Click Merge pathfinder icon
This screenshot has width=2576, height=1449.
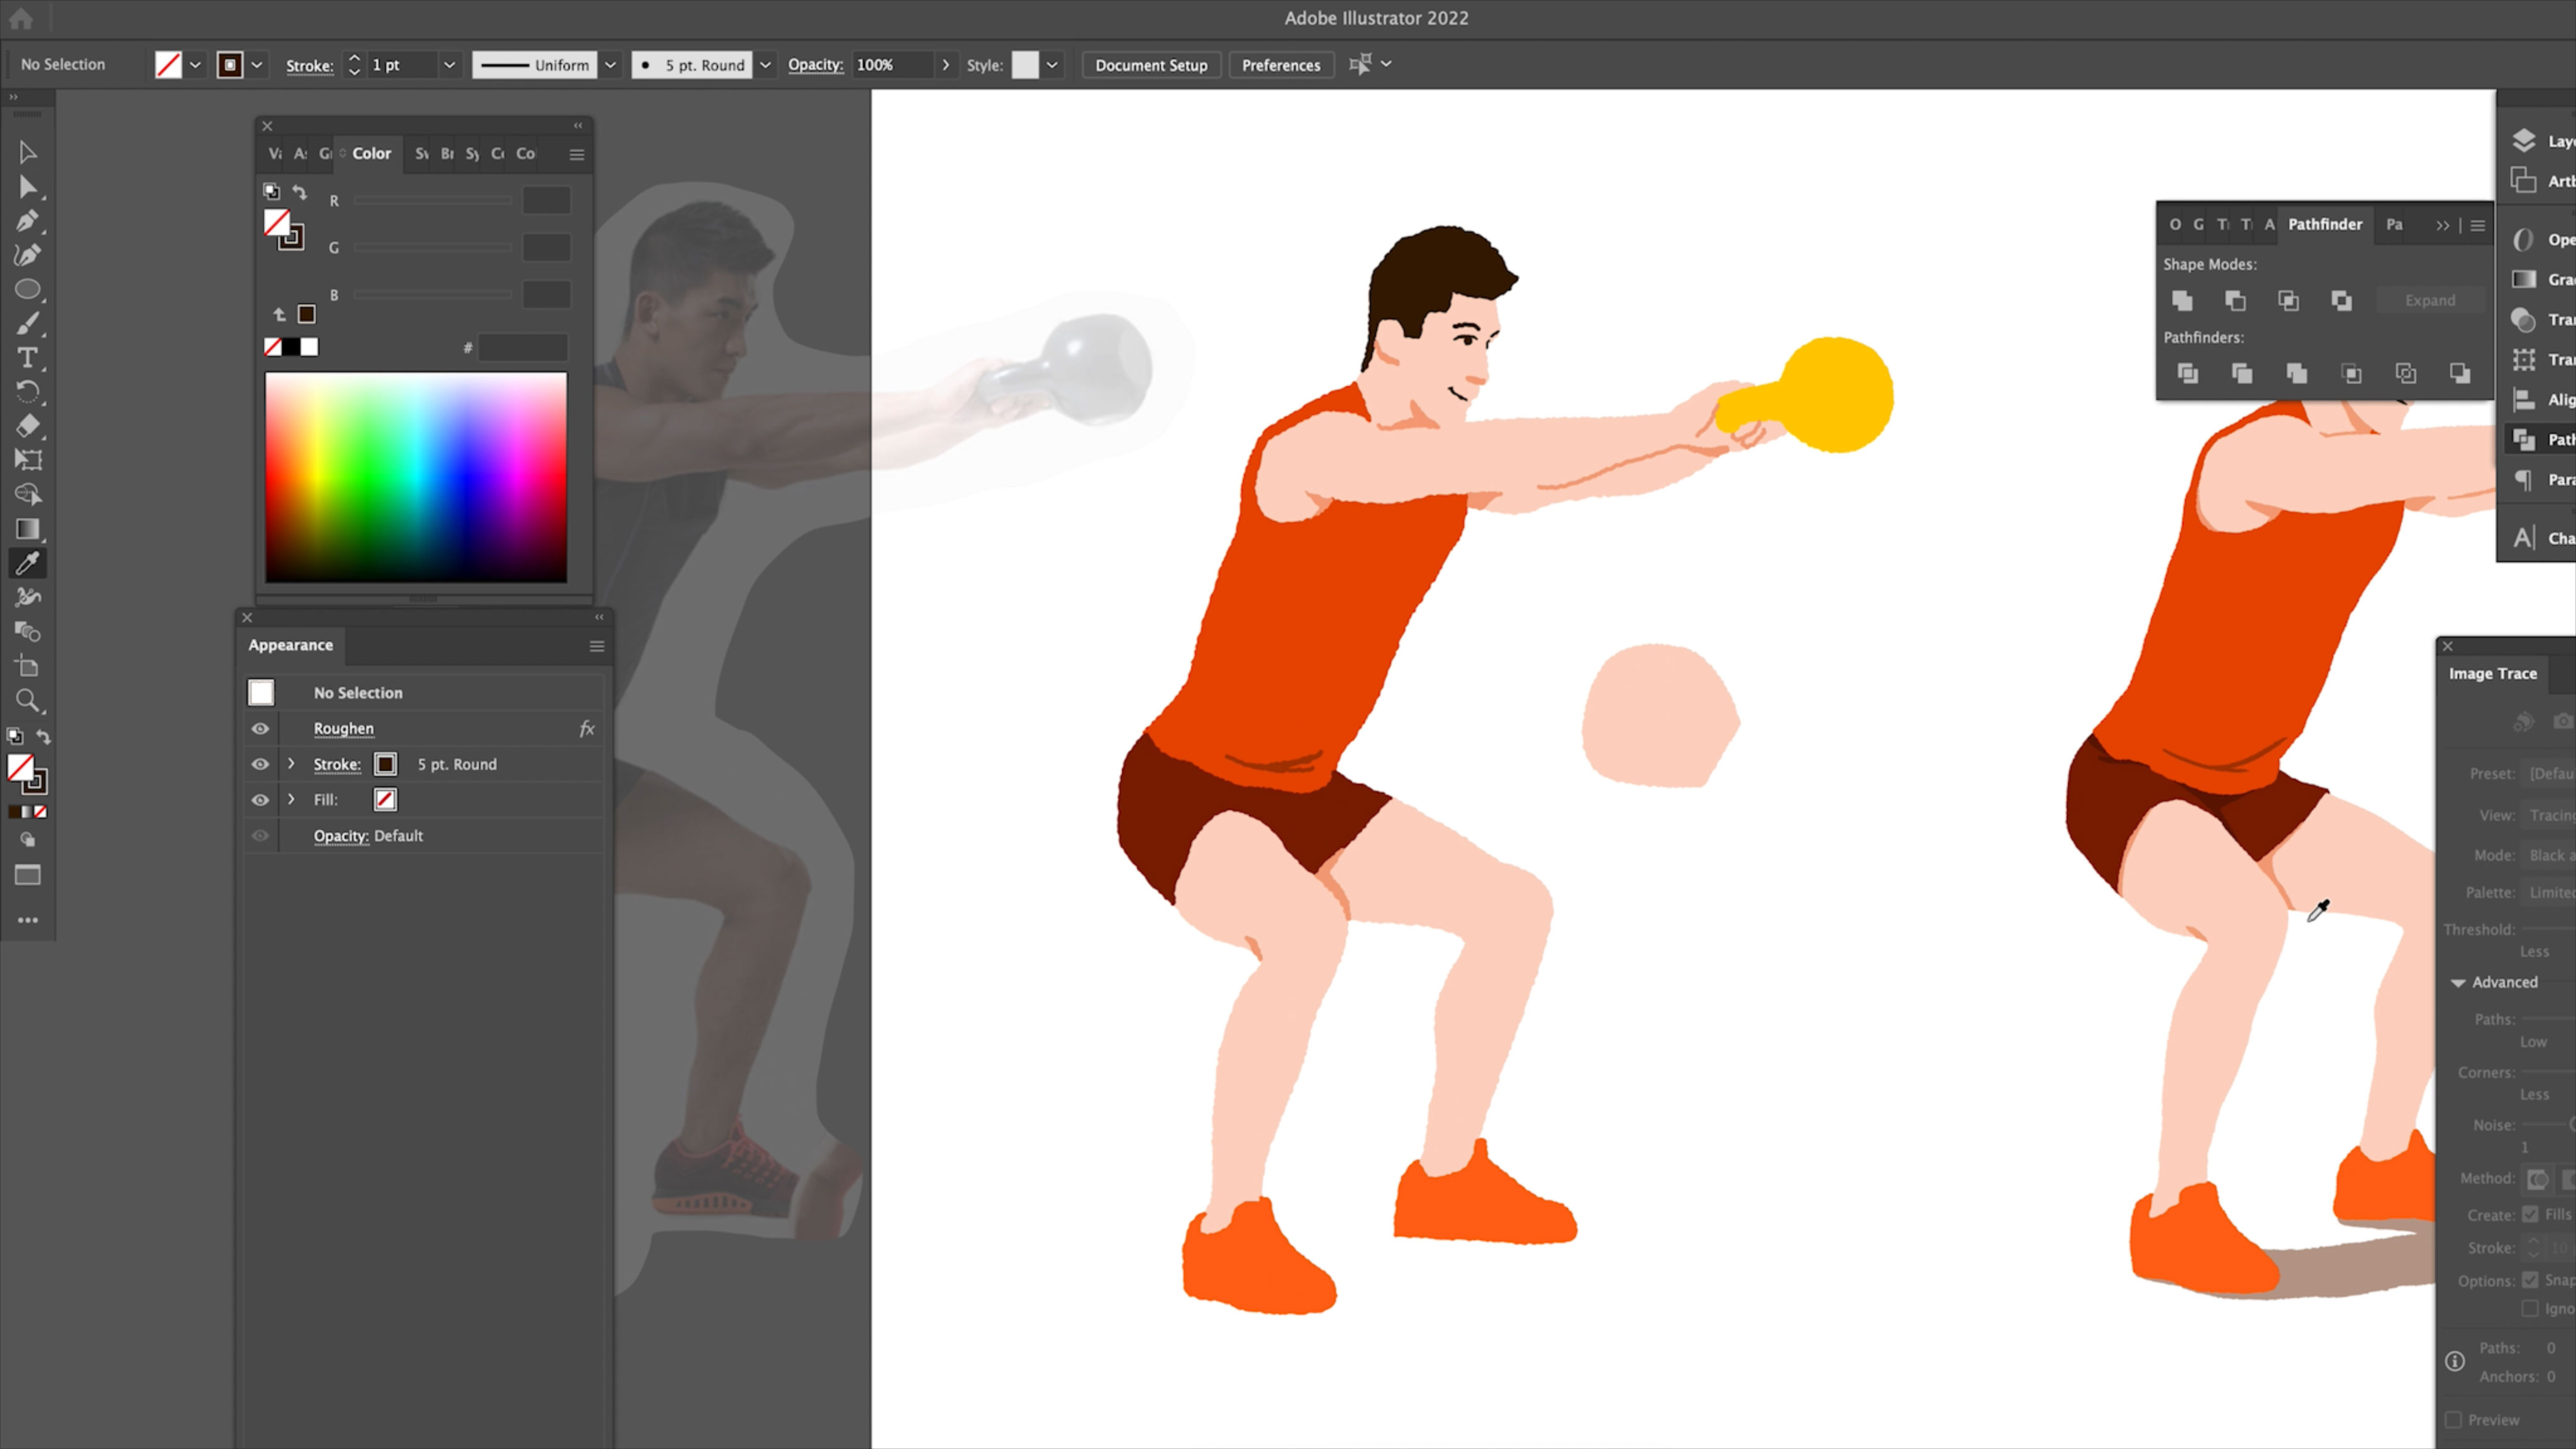[2296, 373]
